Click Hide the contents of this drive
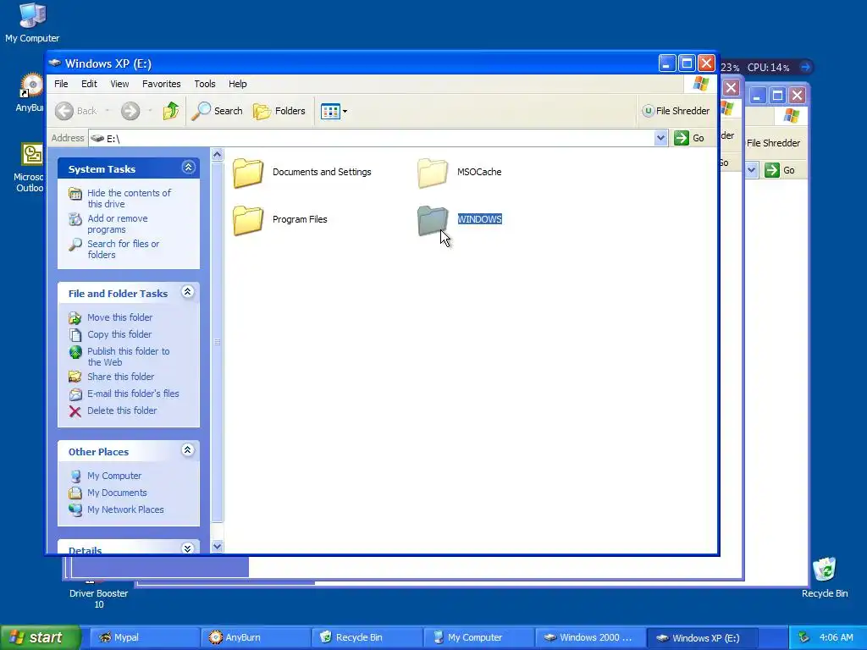Viewport: 867px width, 650px height. pos(130,198)
